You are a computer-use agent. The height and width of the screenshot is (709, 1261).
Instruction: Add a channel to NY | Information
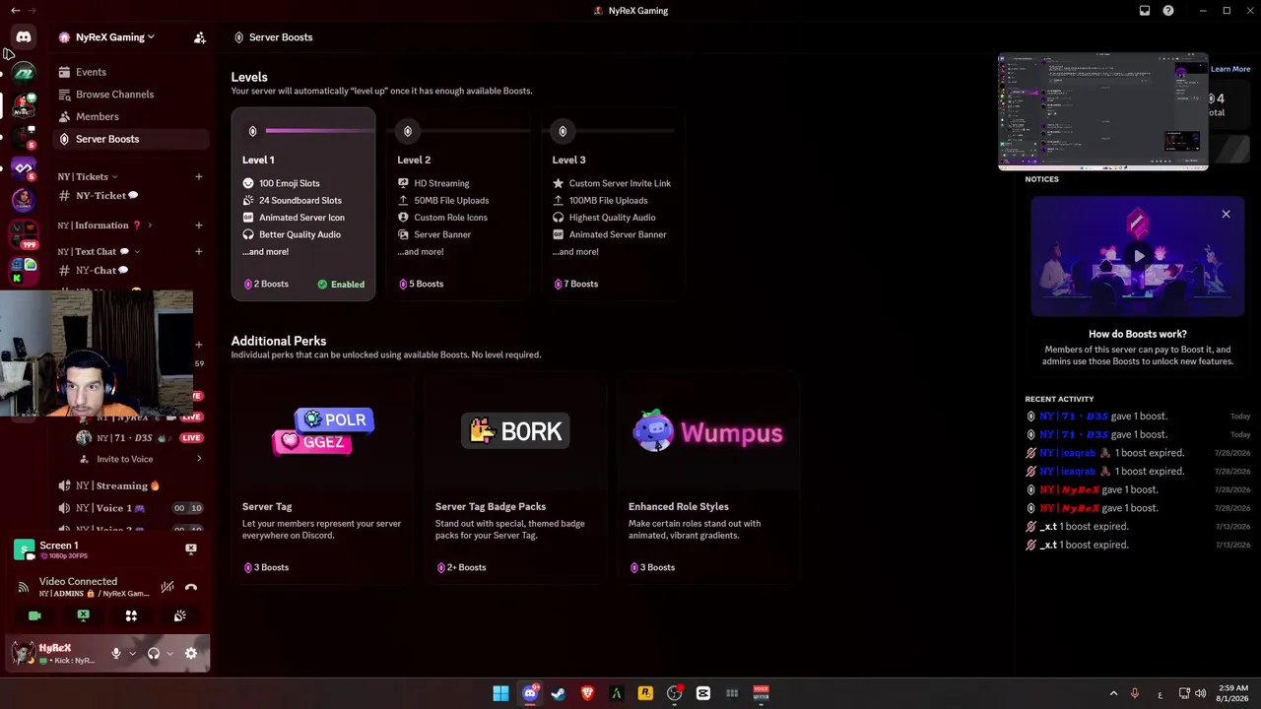click(x=198, y=226)
